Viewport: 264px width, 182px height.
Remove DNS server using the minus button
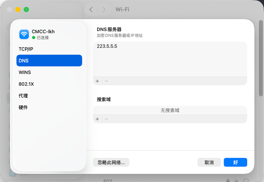point(106,81)
